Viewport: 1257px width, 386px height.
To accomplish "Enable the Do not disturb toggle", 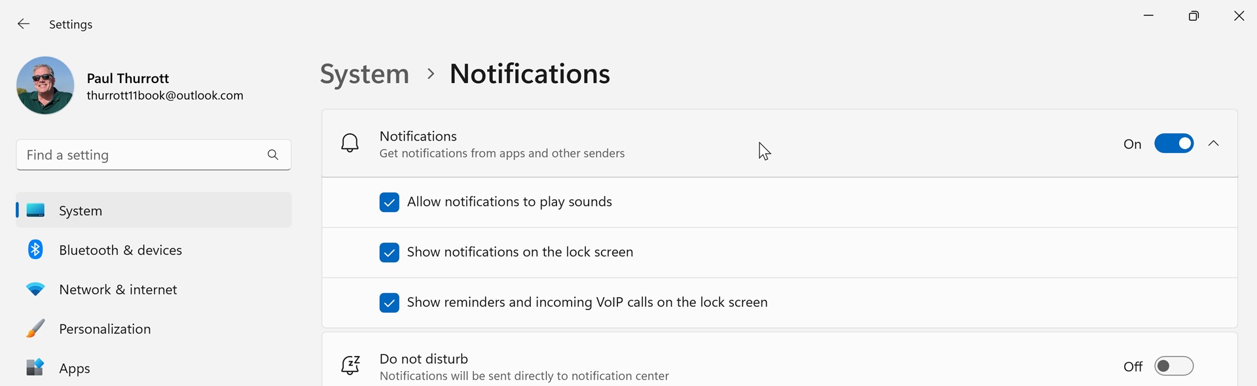I will click(x=1173, y=366).
